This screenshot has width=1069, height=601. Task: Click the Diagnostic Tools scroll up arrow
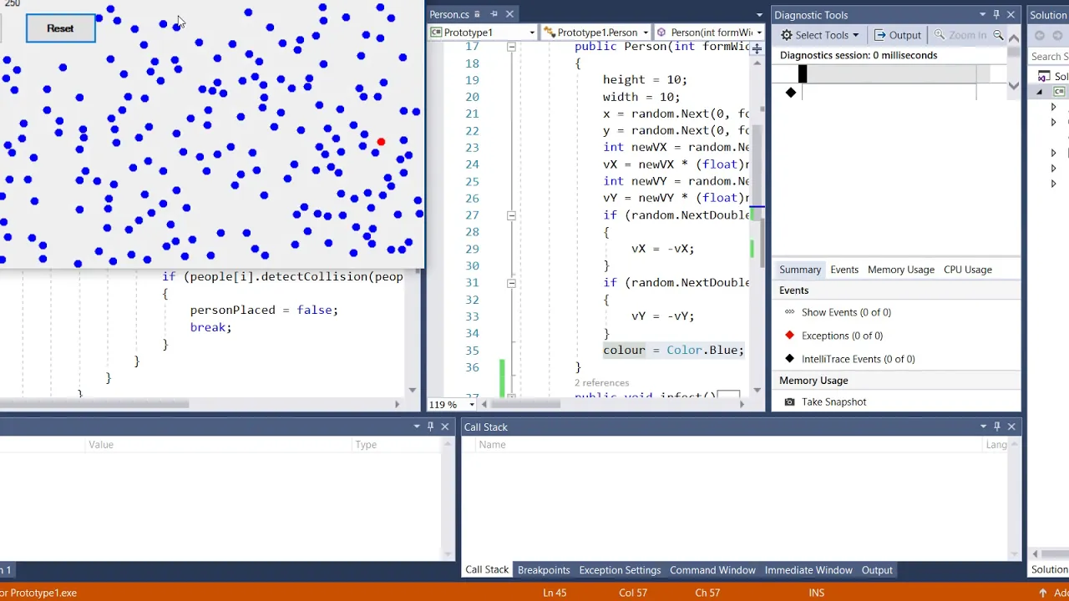coord(1014,38)
